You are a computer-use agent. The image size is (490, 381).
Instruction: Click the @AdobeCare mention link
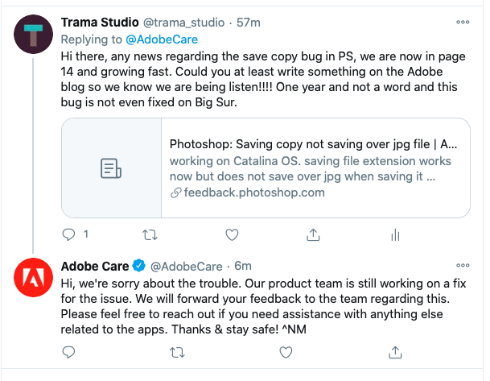162,39
